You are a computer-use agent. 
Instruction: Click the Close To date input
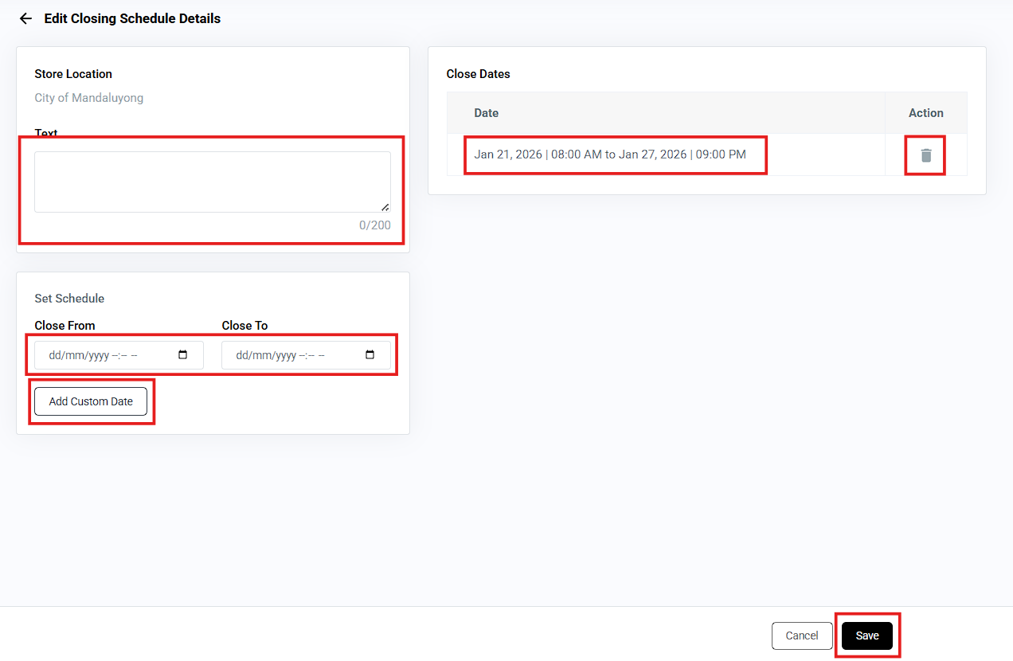coord(306,355)
